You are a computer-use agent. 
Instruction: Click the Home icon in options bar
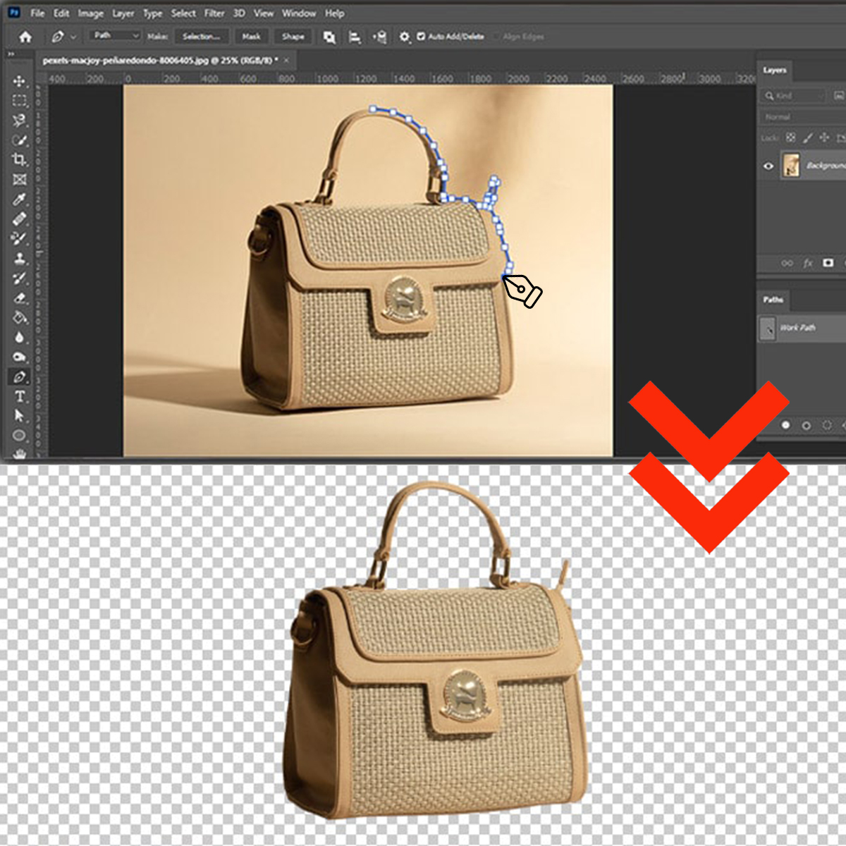click(25, 37)
